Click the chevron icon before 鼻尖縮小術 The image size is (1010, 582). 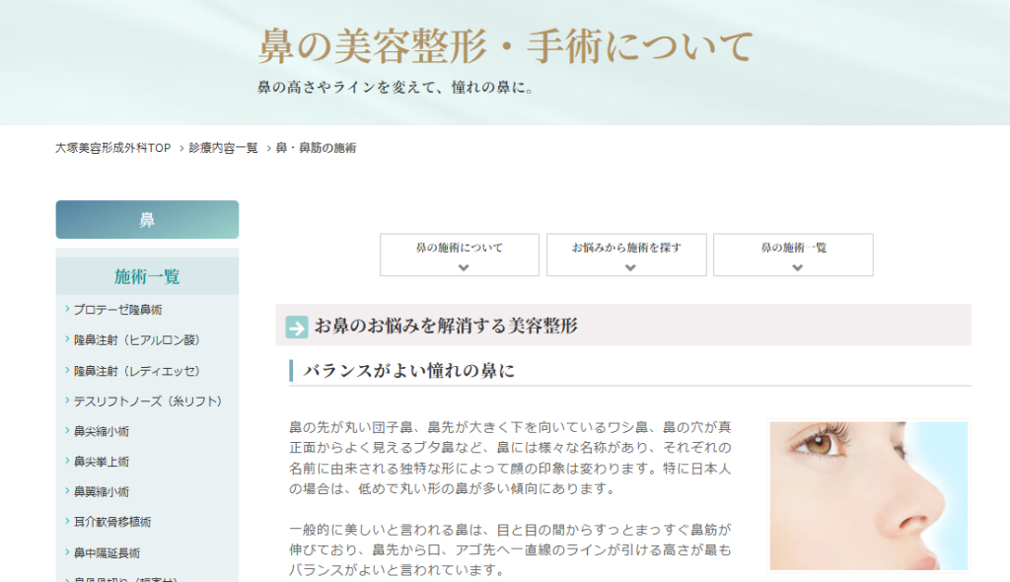point(66,431)
